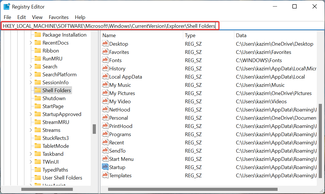Click the Personal value icon
Screen dimensions: 325x194
(105, 117)
